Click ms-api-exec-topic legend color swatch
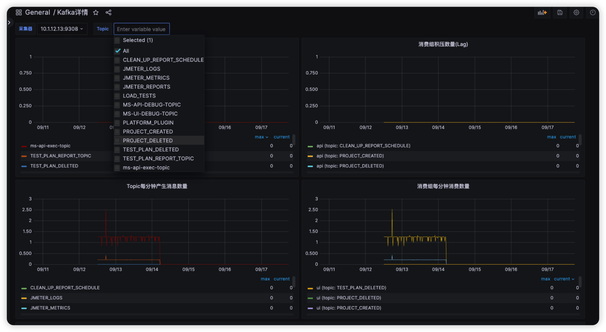The image size is (606, 332). (x=24, y=146)
